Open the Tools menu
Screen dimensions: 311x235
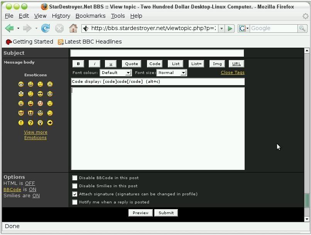coord(118,16)
